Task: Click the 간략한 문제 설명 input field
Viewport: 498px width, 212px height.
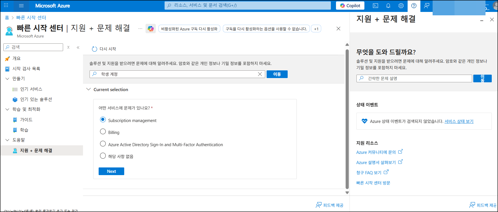Action: click(x=414, y=78)
